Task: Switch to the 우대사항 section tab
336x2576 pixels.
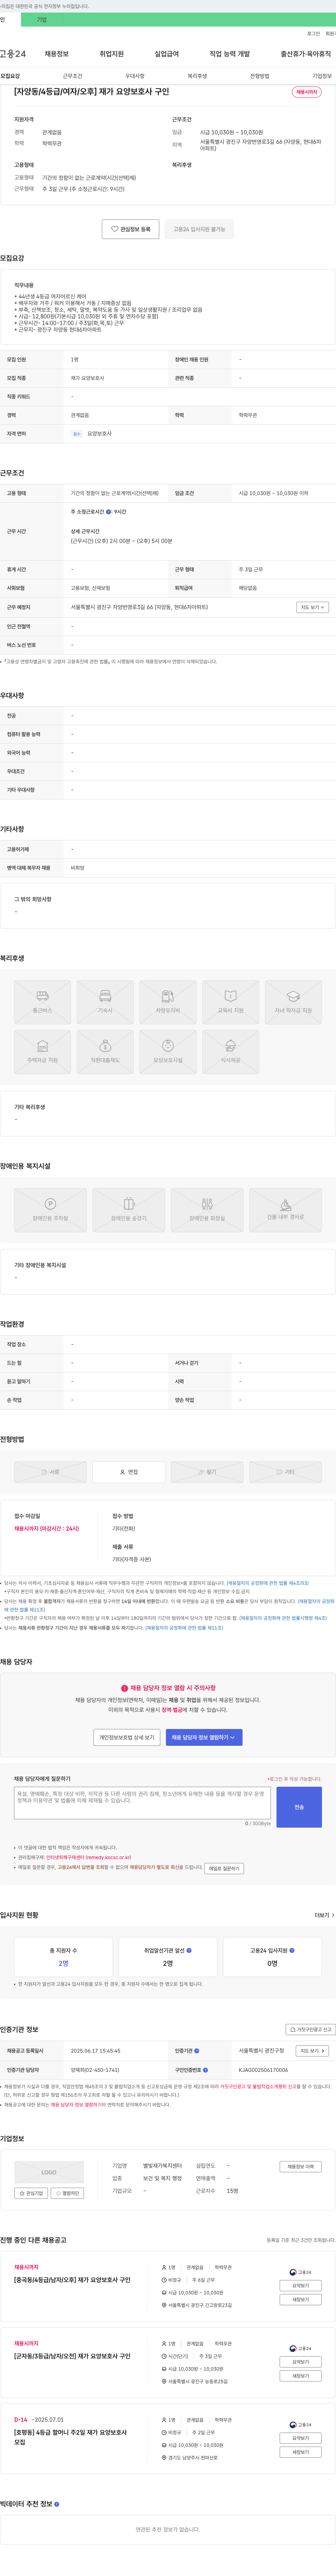Action: (135, 76)
